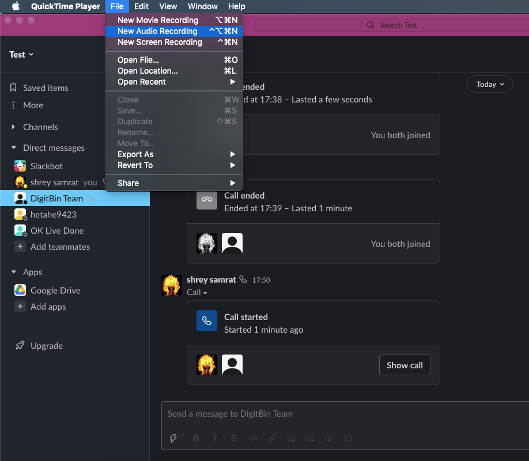Expand the Share submenu
Viewport: 529px width, 461px height.
pyautogui.click(x=174, y=183)
